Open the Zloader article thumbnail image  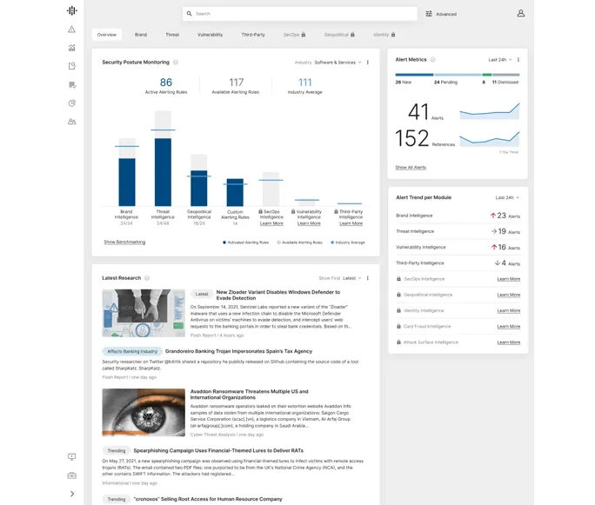click(x=144, y=313)
